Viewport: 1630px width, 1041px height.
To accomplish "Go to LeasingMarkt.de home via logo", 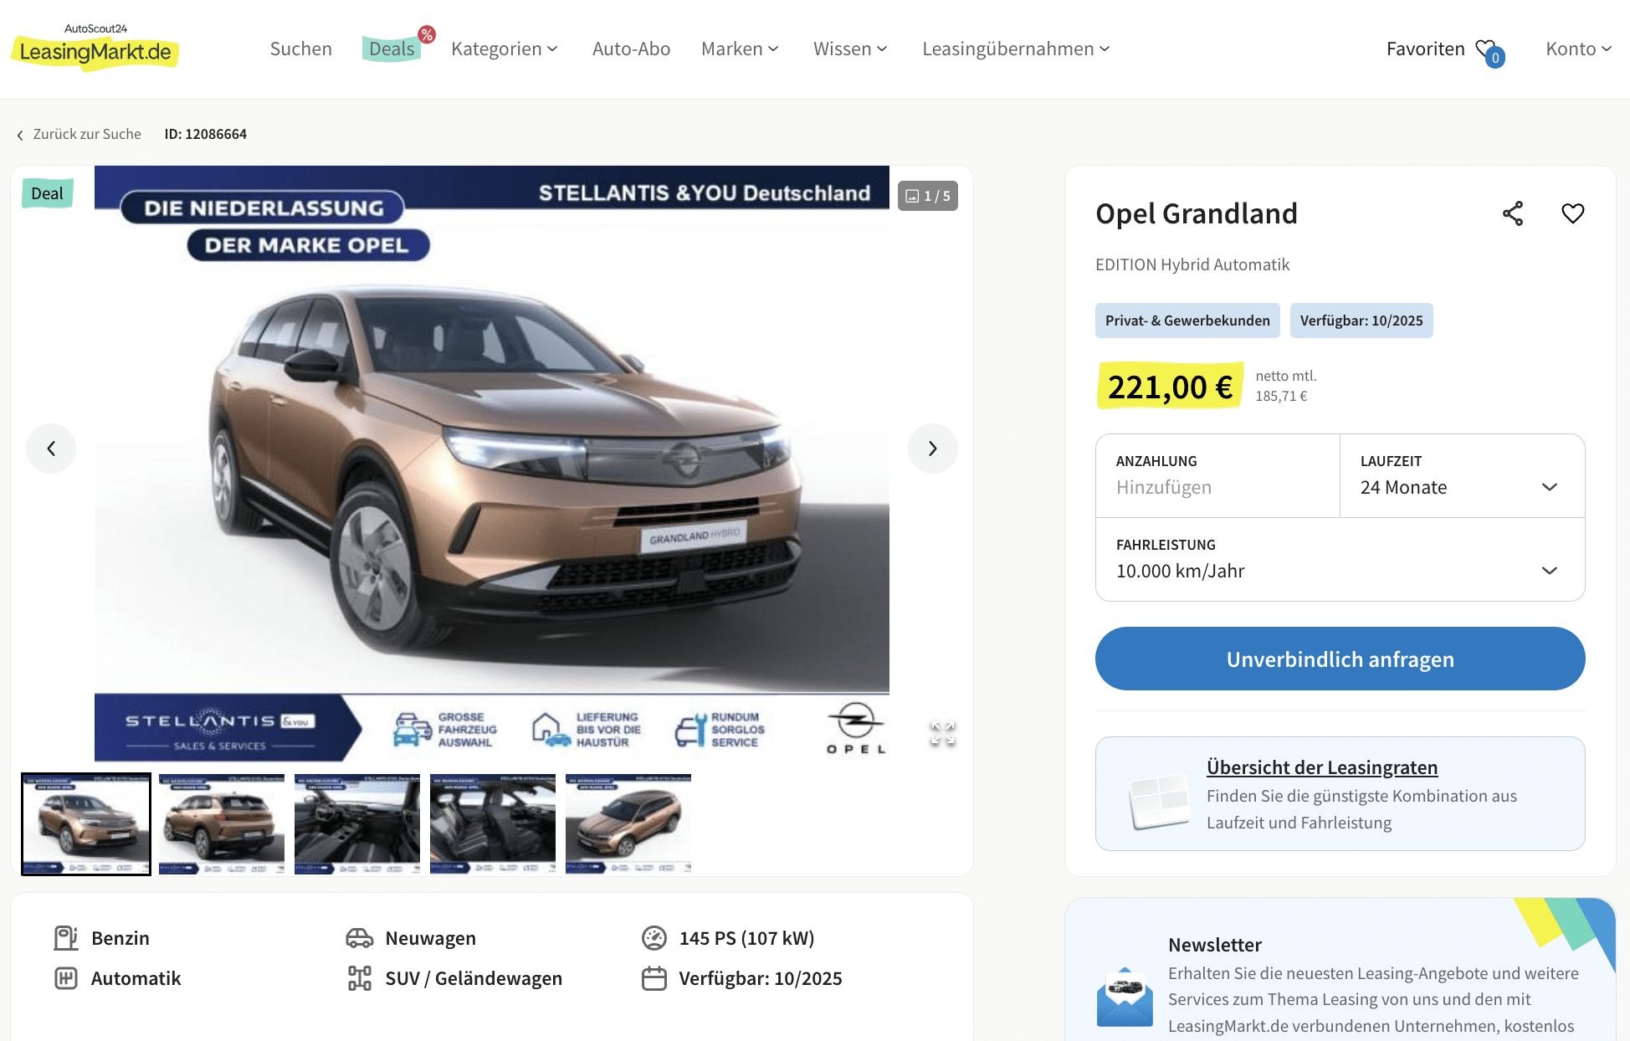I will [95, 48].
